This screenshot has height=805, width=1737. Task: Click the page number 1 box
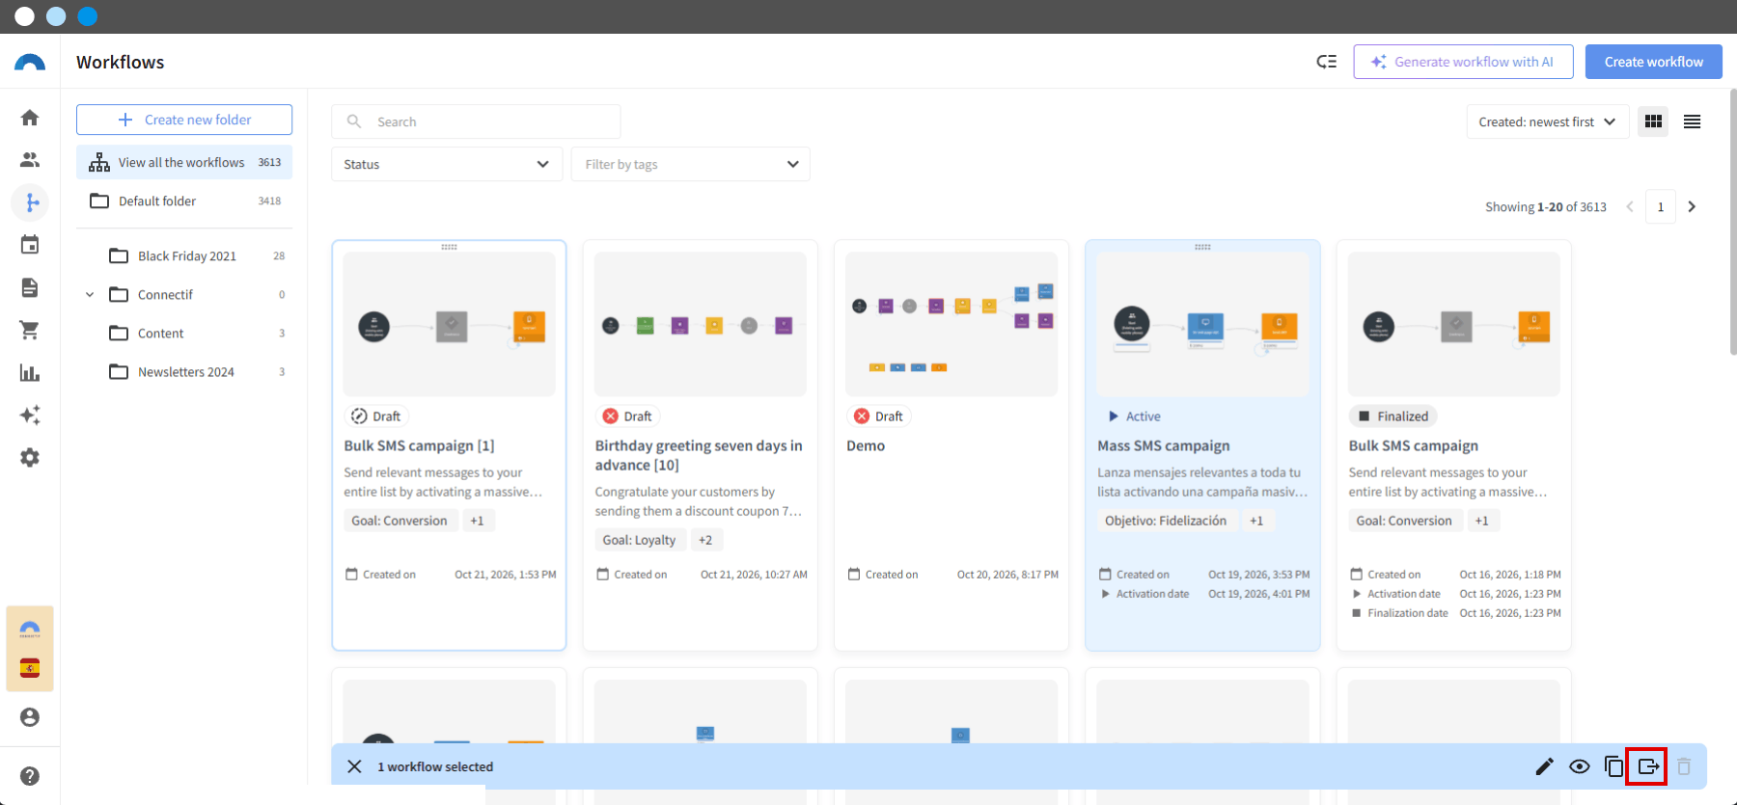click(x=1661, y=206)
